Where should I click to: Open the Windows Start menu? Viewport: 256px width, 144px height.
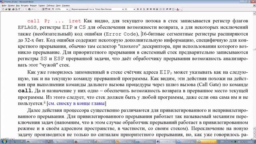(4, 142)
